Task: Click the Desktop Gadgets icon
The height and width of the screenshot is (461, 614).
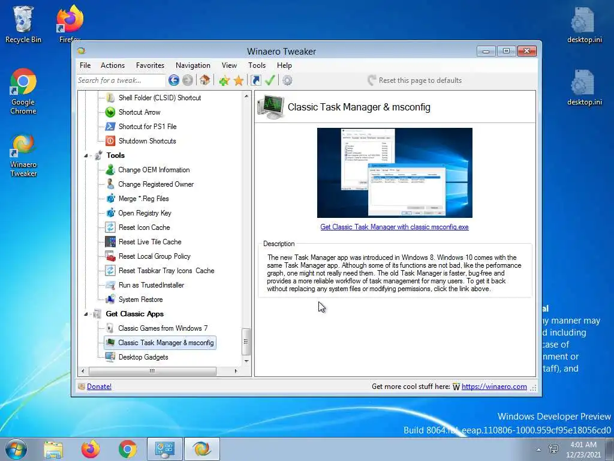Action: [x=110, y=357]
